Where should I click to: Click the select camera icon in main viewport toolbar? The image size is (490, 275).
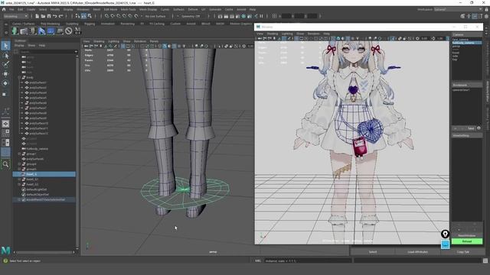[x=86, y=46]
